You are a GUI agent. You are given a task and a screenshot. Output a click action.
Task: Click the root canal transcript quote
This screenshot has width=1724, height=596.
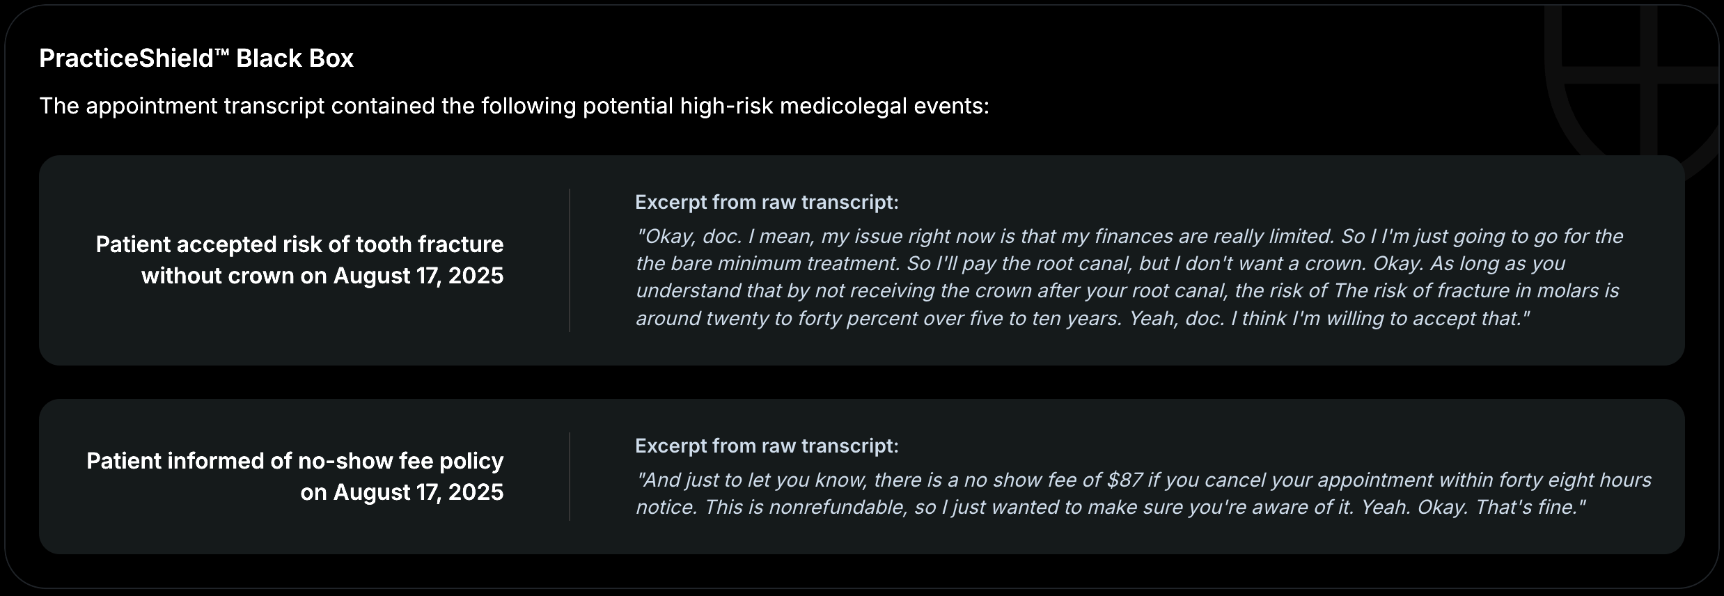point(1128,277)
